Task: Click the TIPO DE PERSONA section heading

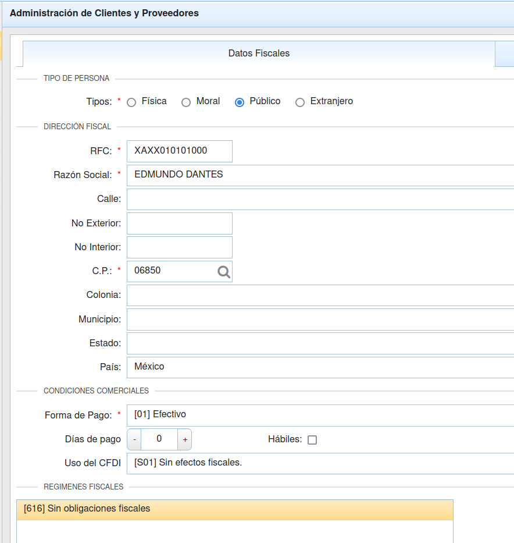Action: (x=76, y=78)
